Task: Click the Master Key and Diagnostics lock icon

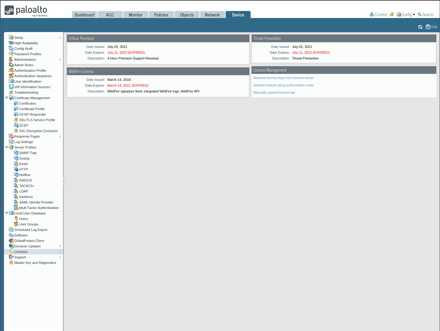Action: click(11, 263)
